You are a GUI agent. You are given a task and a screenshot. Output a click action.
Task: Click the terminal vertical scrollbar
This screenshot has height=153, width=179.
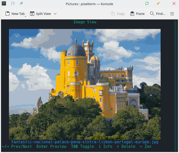pos(175,86)
